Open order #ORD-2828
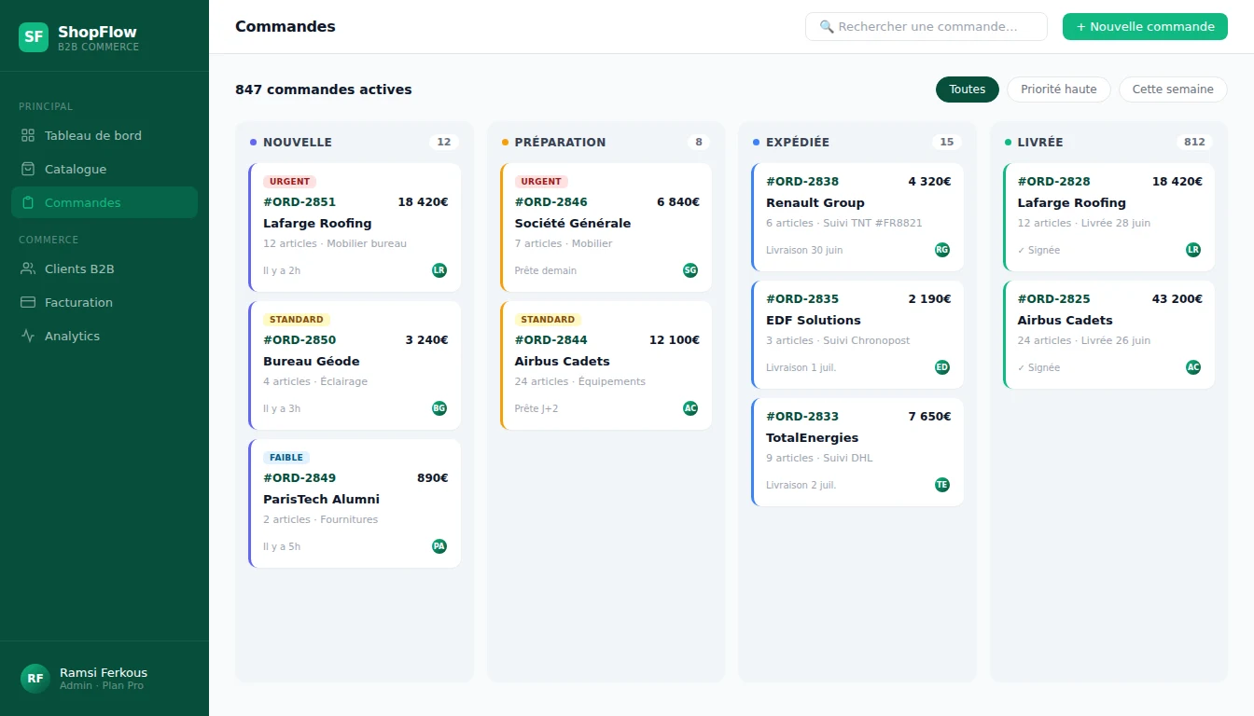1254x716 pixels. pos(1108,217)
